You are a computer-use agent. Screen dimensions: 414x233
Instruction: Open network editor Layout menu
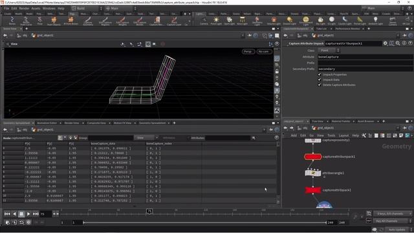pyautogui.click(x=343, y=135)
